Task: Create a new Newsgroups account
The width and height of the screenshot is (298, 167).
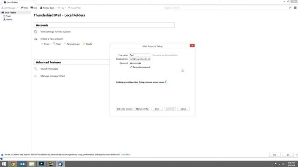Action: coord(72,44)
